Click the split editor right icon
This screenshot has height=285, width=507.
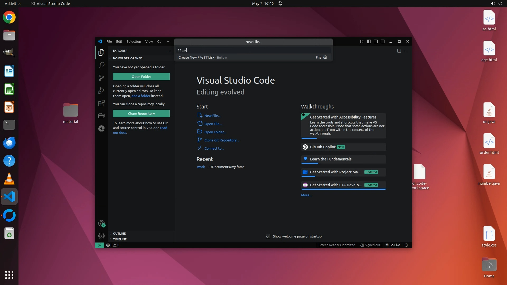click(x=399, y=51)
